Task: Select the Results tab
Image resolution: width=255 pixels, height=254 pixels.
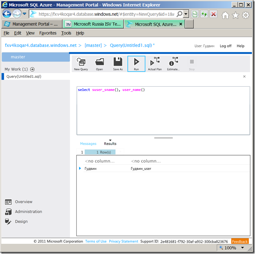Action: pyautogui.click(x=110, y=144)
